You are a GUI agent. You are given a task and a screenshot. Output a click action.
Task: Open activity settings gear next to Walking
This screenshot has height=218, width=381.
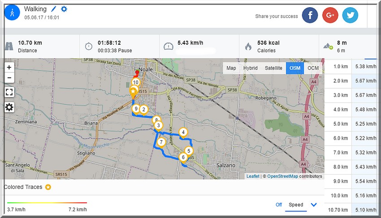coord(64,9)
